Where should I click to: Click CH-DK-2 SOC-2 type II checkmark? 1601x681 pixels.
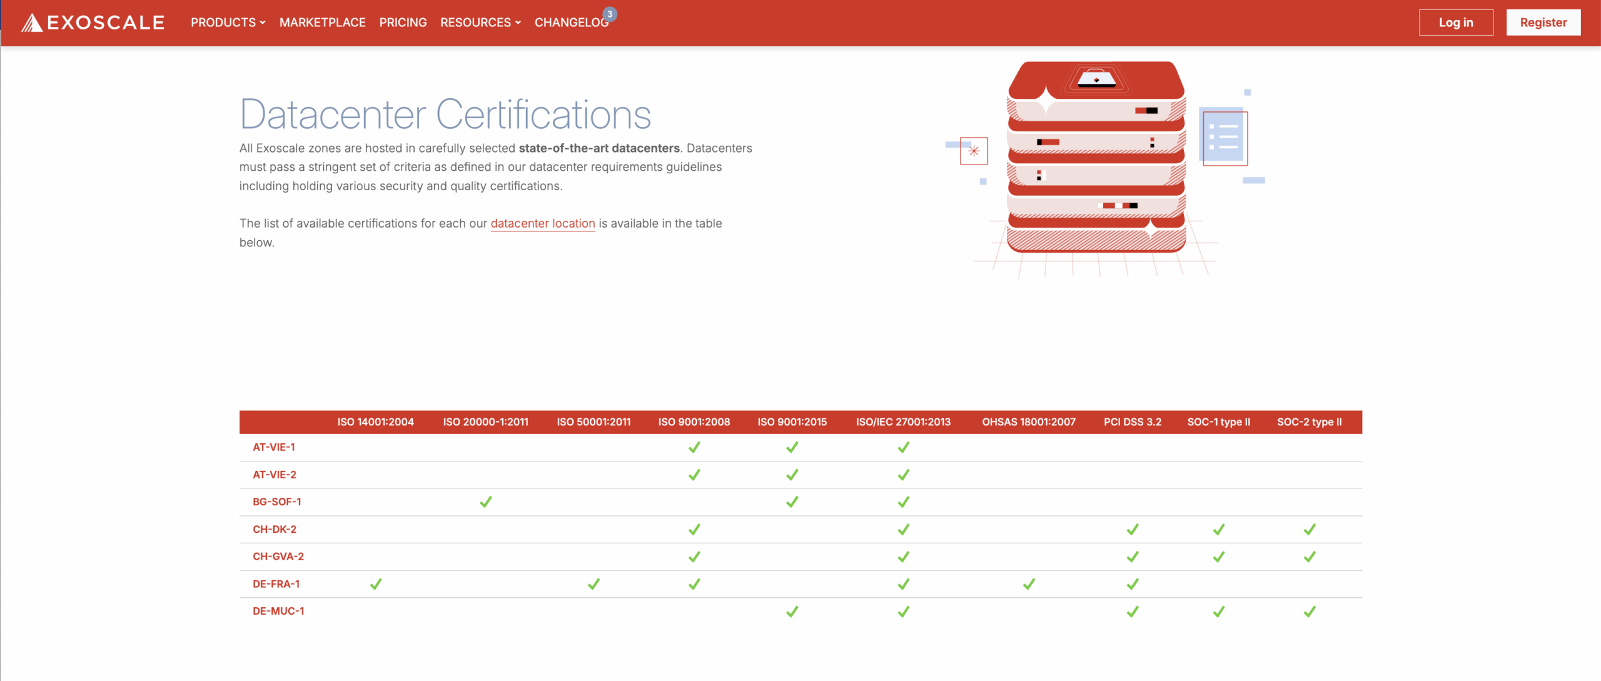(x=1310, y=529)
